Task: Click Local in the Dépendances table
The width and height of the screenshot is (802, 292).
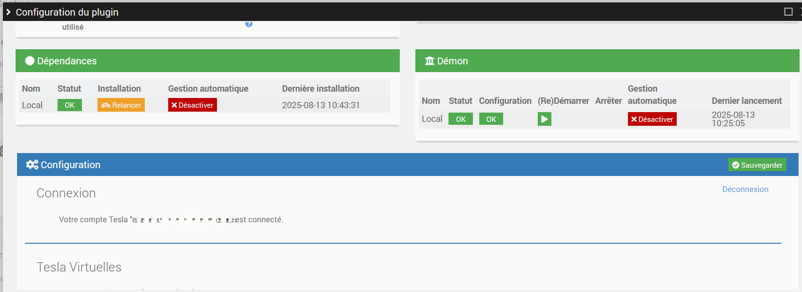Action: pos(32,105)
